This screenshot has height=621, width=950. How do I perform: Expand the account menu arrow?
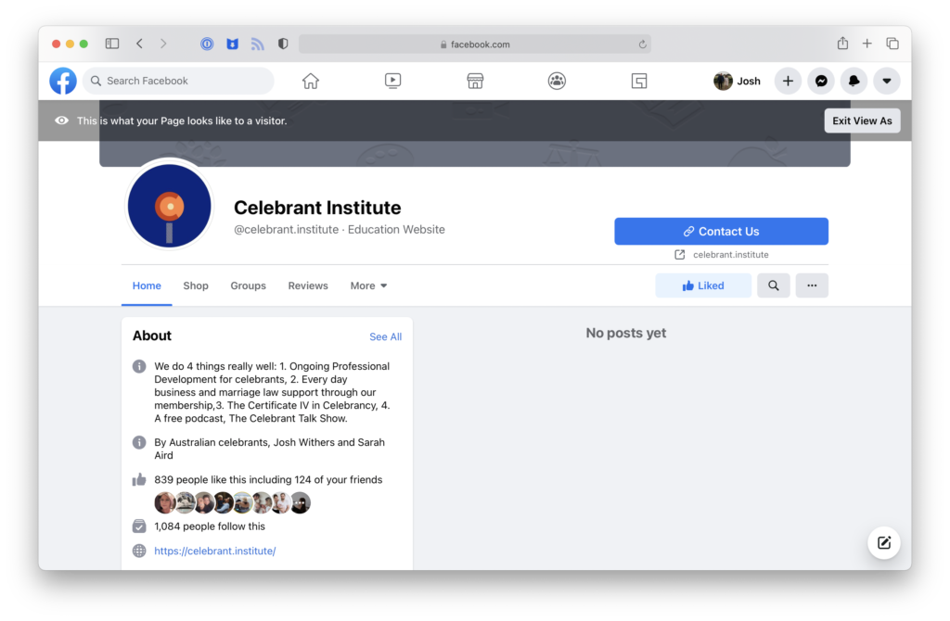(886, 81)
